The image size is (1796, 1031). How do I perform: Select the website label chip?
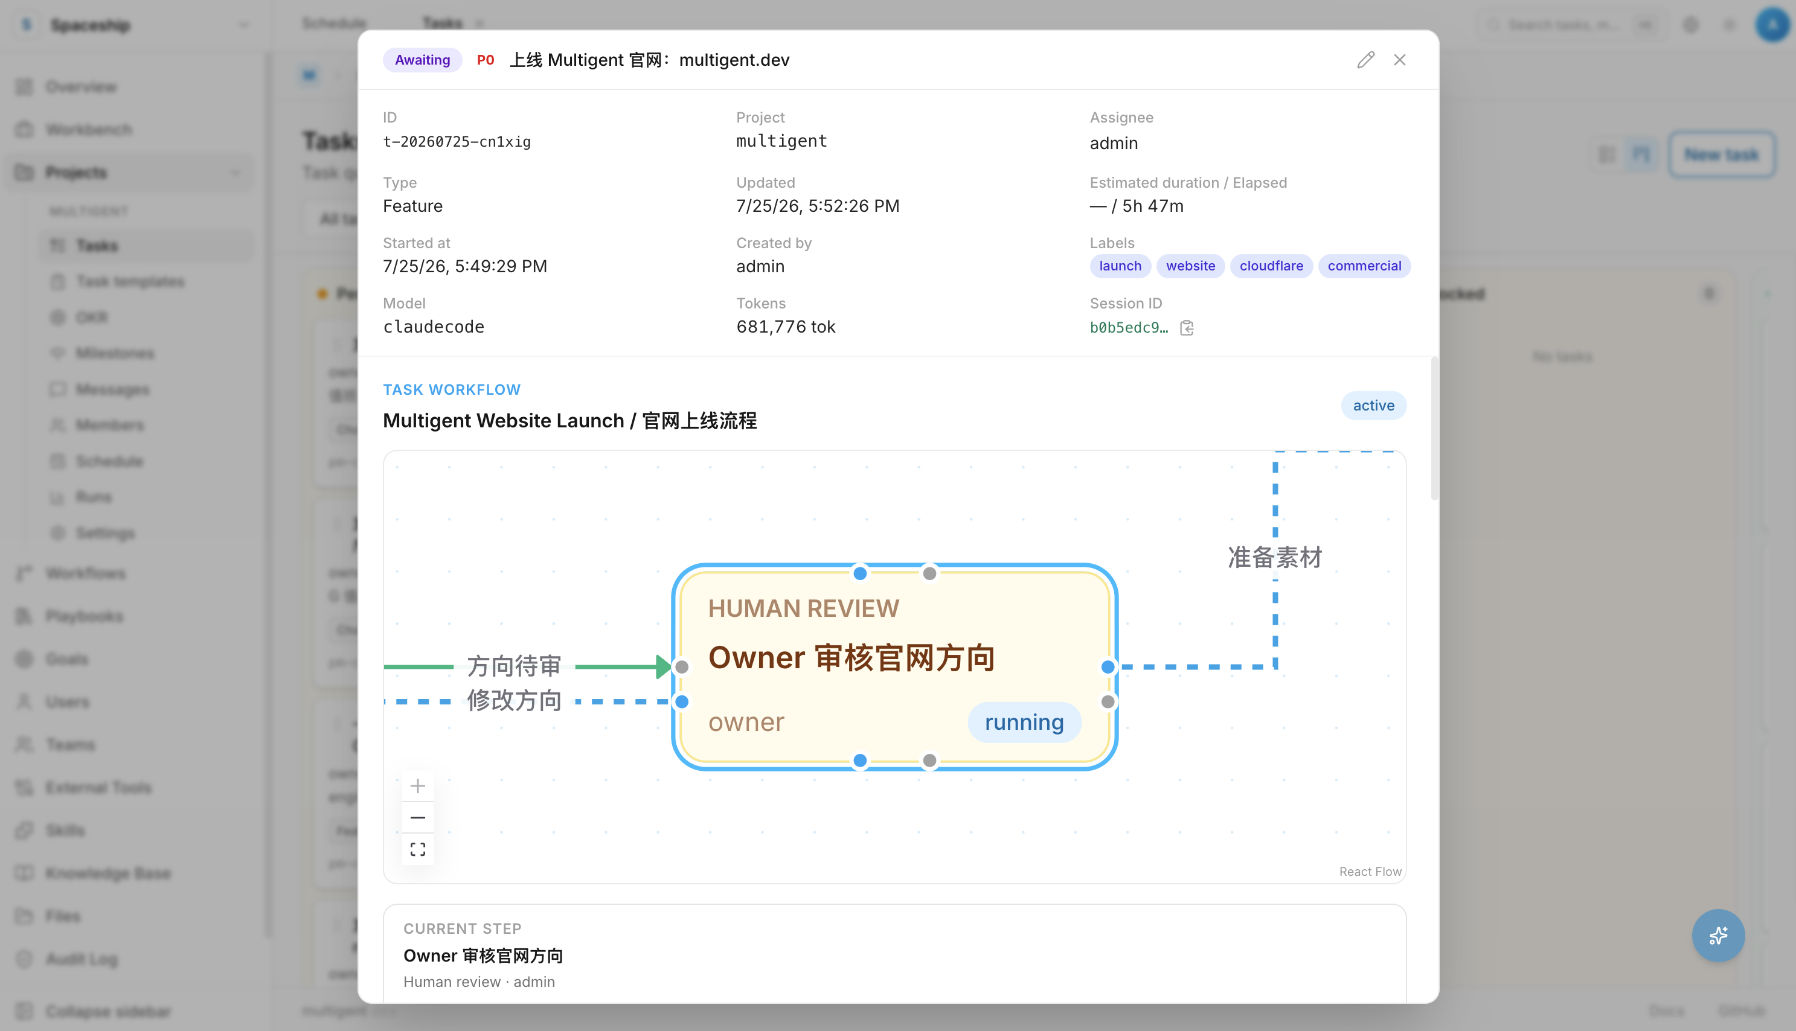click(1190, 266)
